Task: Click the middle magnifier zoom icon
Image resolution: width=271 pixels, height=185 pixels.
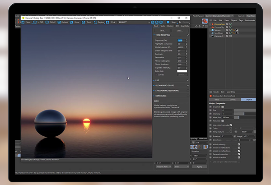Action: [157, 22]
